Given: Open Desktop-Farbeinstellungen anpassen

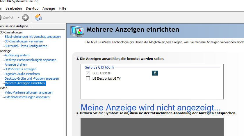Looking at the screenshot, I should [x=31, y=60].
